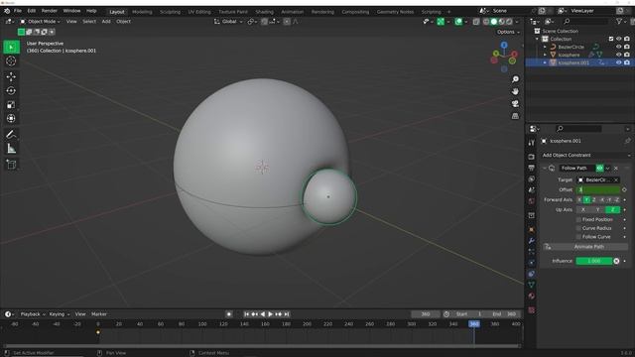The height and width of the screenshot is (357, 635).
Task: Pick the Rotate tool
Action: (x=11, y=90)
